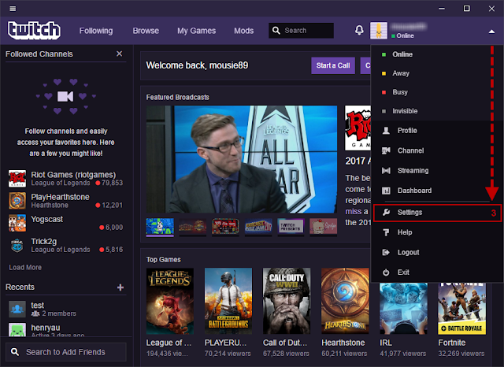Open the notifications bell

[359, 30]
